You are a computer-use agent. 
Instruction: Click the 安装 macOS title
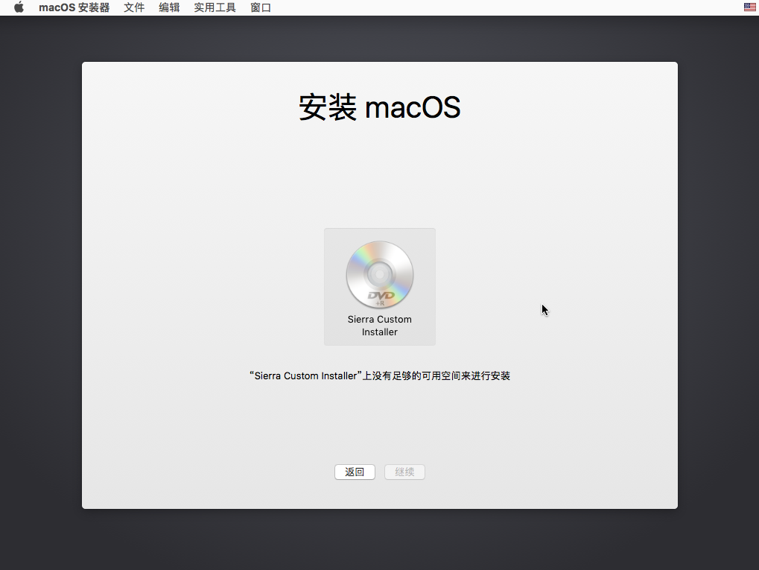380,107
